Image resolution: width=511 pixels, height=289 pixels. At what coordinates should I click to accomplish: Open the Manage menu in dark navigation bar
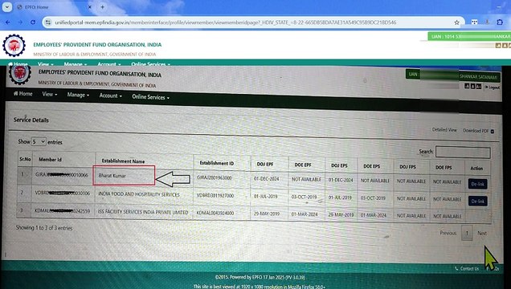coord(78,95)
